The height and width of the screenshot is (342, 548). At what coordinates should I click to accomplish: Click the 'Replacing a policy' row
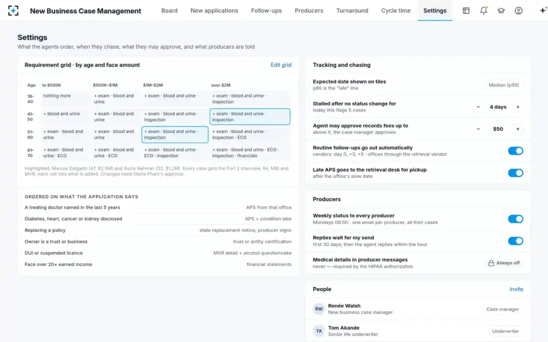point(158,230)
